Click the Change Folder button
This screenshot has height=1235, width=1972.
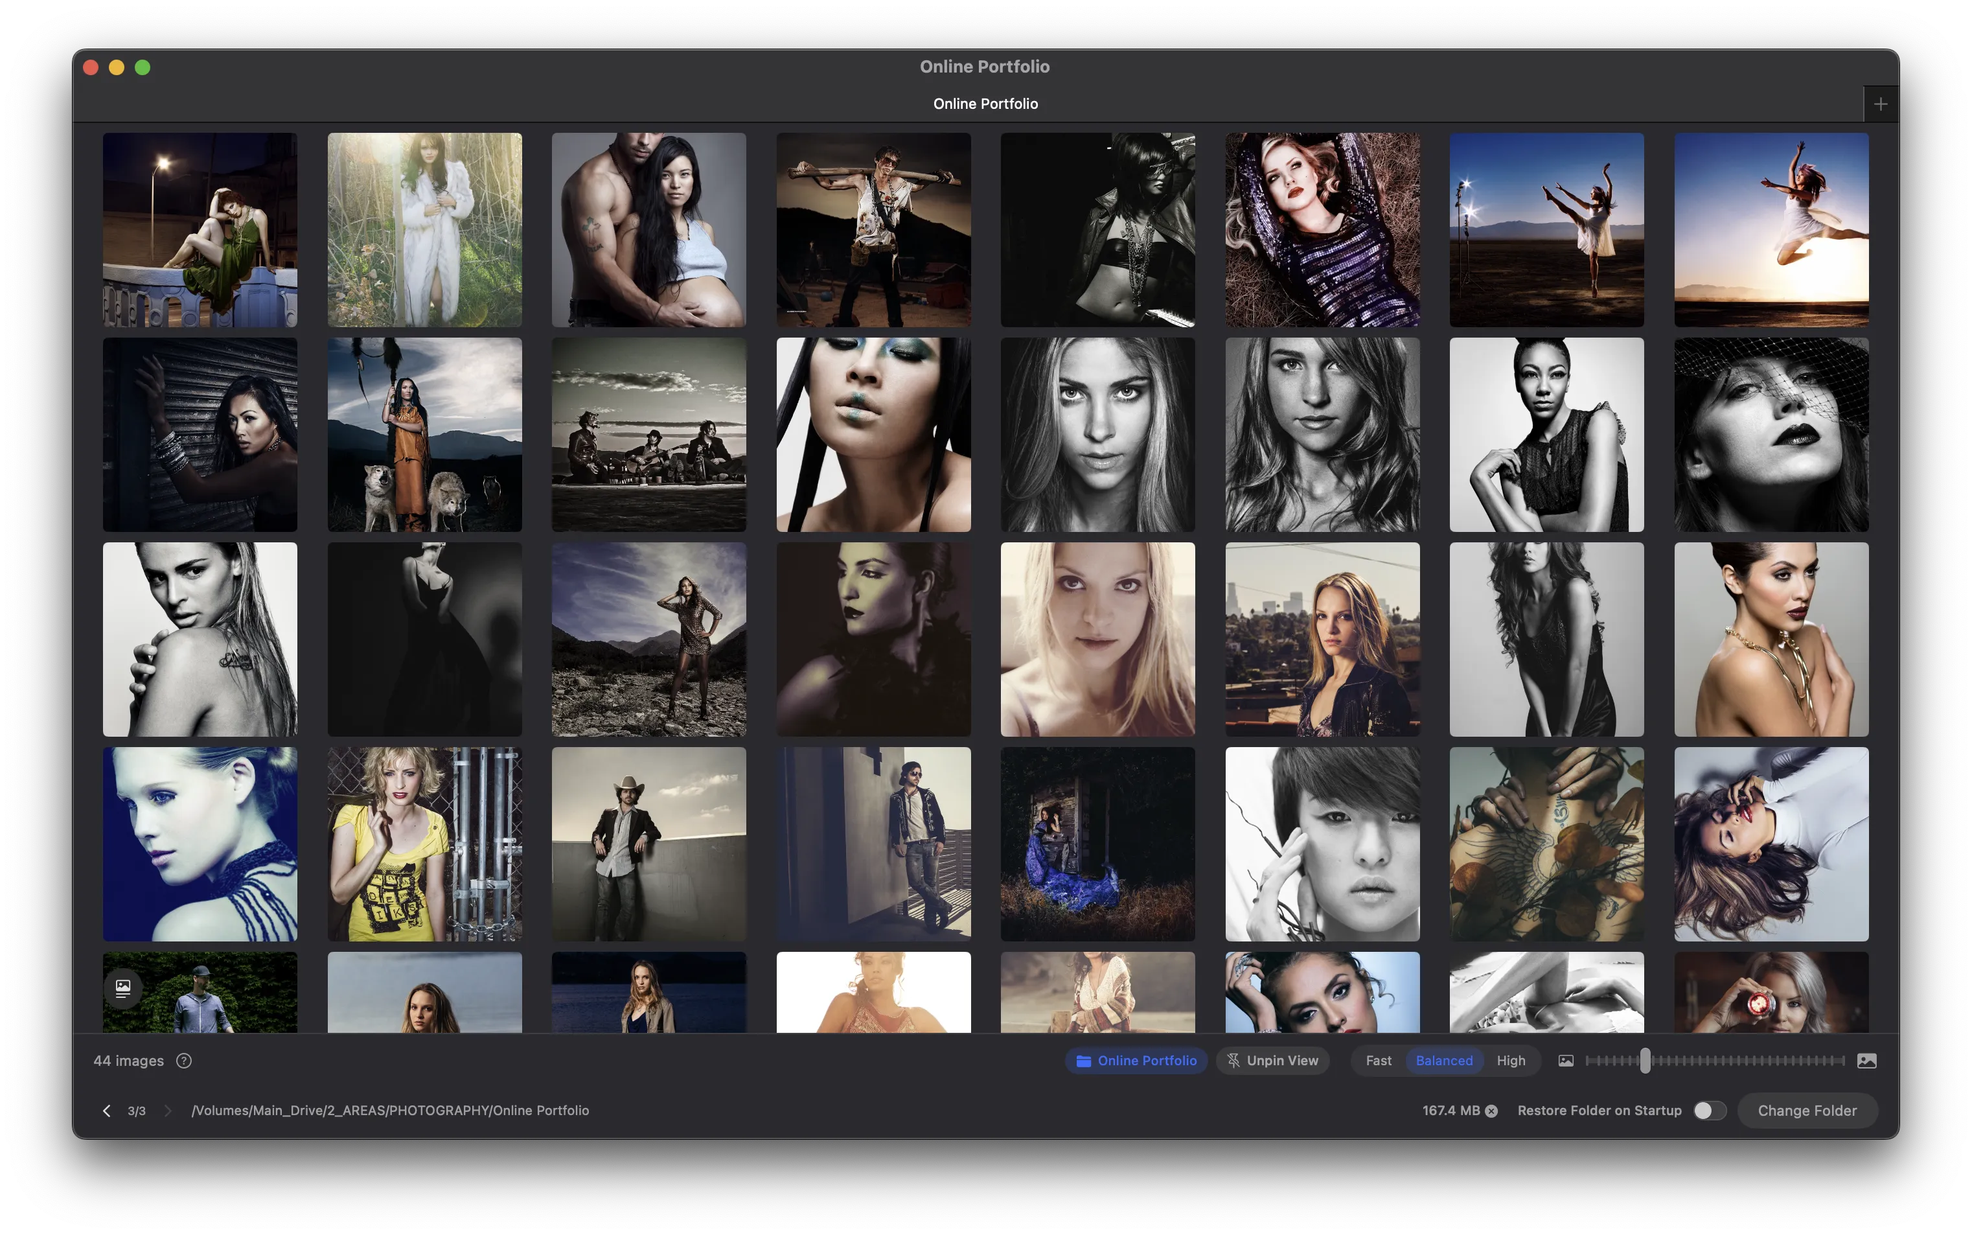coord(1807,1110)
